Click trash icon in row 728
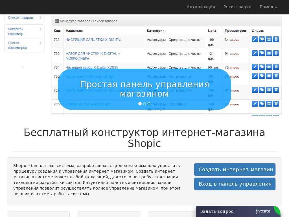289x217 pixels. pos(276,104)
